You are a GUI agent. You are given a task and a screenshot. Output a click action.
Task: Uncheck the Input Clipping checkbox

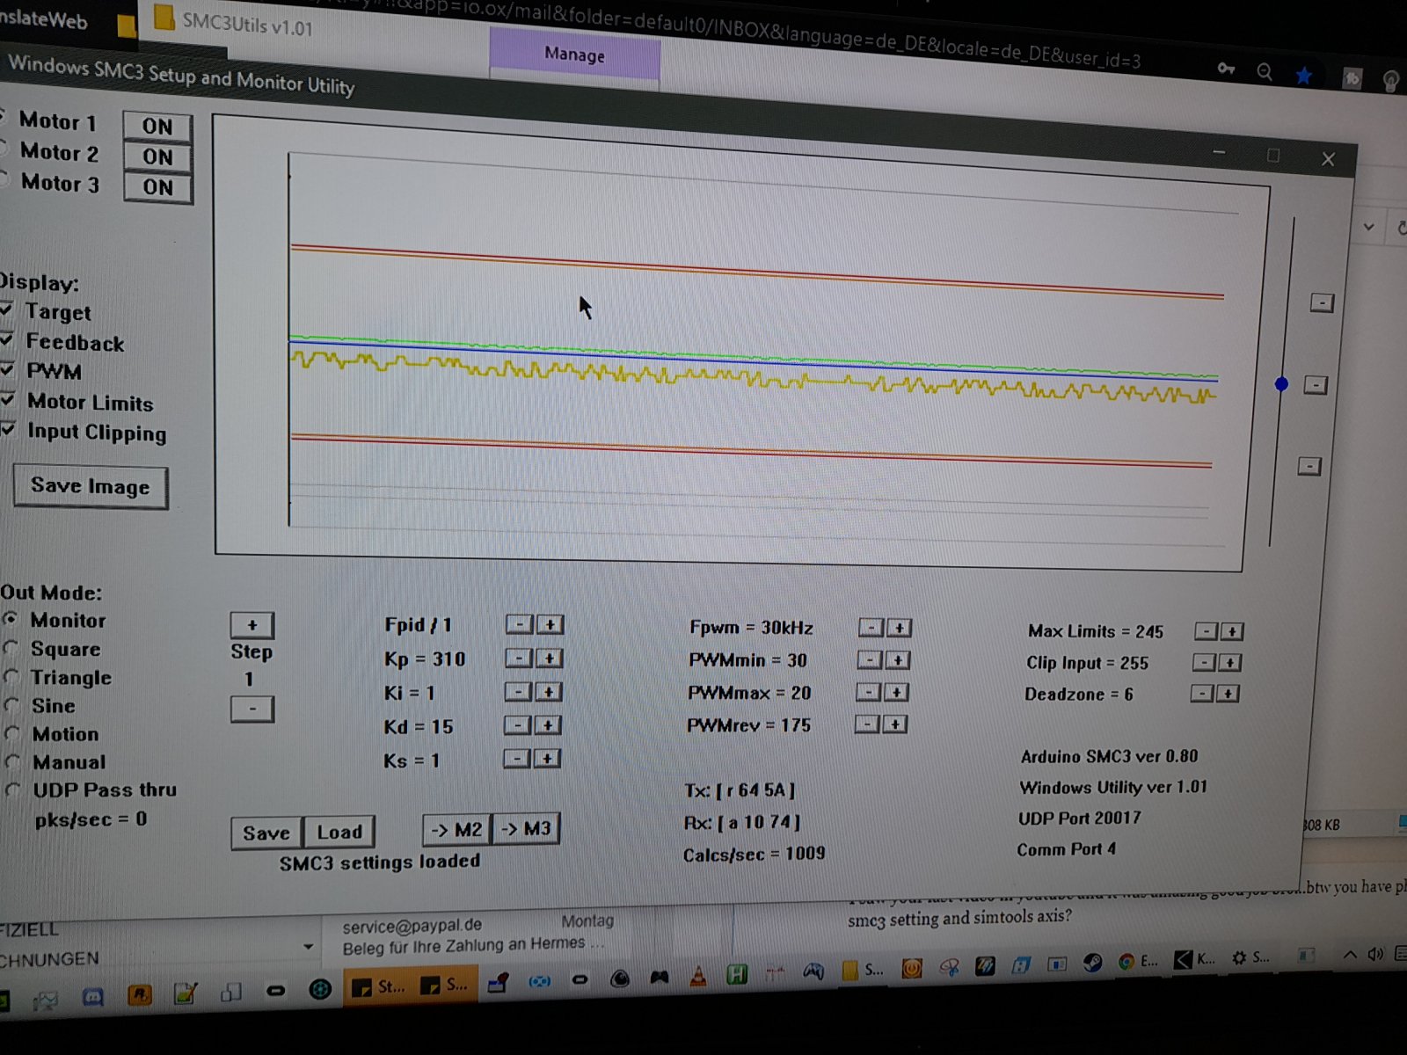click(x=7, y=430)
